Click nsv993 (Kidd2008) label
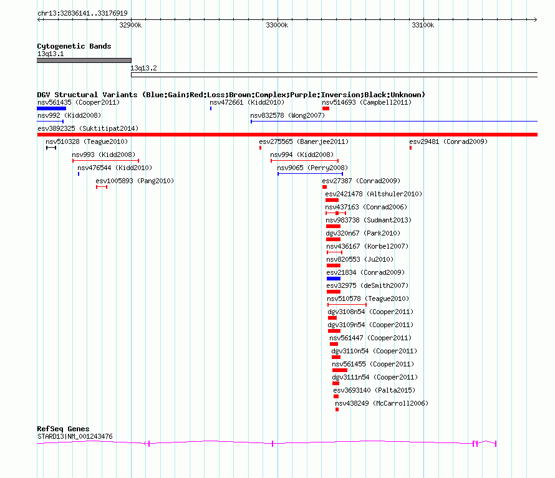 pyautogui.click(x=104, y=155)
